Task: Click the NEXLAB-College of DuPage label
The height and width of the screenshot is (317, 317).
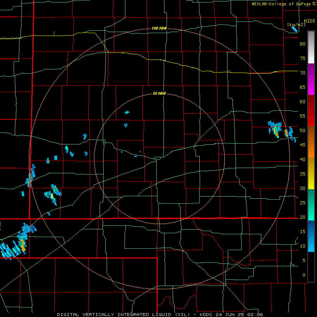Action: pos(281,4)
